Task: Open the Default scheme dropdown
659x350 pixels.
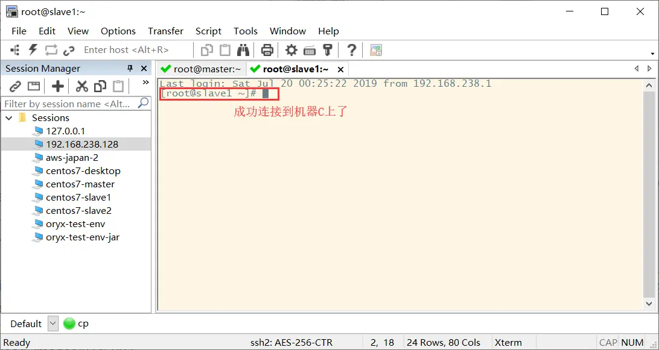Action: coord(53,323)
